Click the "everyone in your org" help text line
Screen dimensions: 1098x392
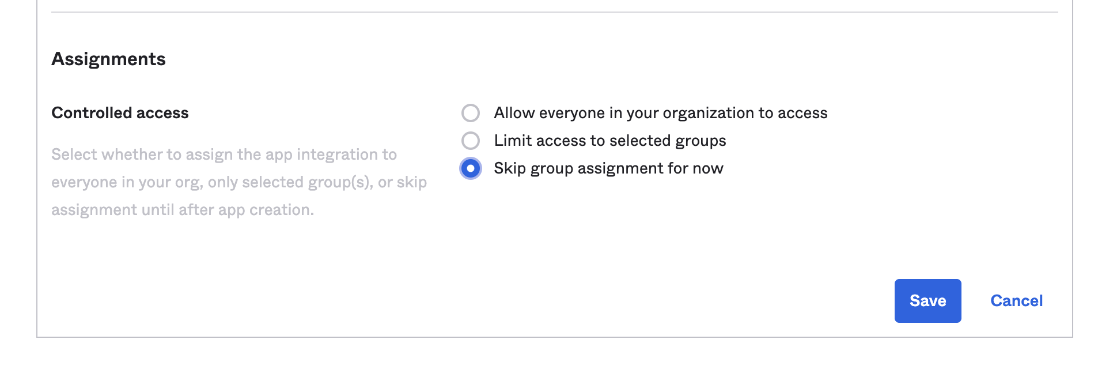(238, 182)
